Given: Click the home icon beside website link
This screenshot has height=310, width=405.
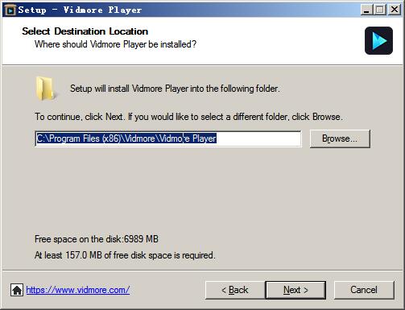Looking at the screenshot, I should point(17,290).
